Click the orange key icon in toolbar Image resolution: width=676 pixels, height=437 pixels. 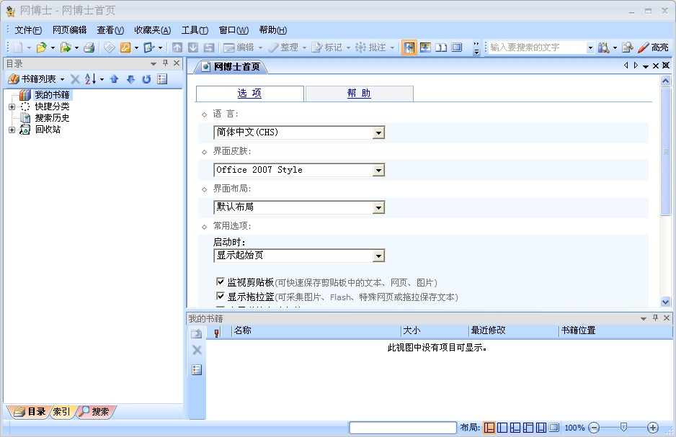click(125, 48)
